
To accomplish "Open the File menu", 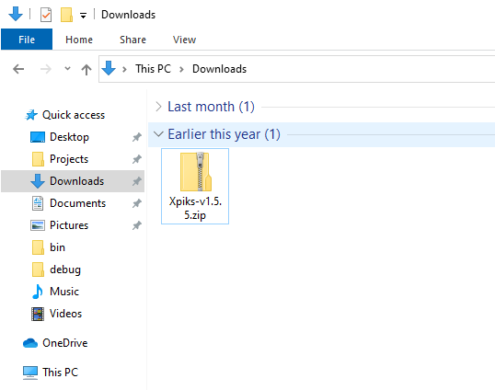I will point(27,40).
